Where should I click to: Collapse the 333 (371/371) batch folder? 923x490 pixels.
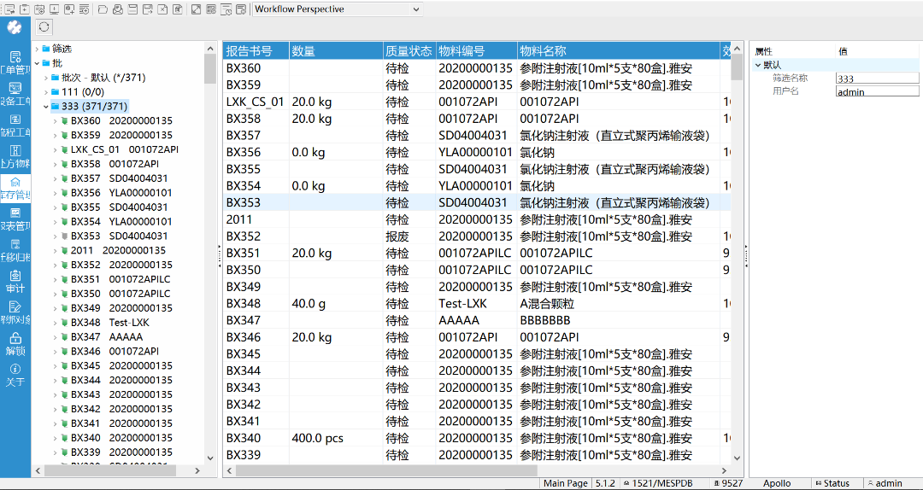45,107
